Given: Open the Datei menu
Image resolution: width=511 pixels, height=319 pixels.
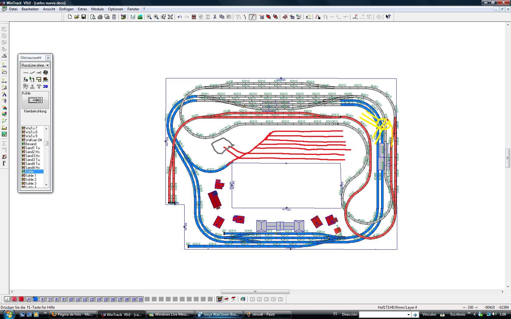Looking at the screenshot, I should (x=13, y=9).
